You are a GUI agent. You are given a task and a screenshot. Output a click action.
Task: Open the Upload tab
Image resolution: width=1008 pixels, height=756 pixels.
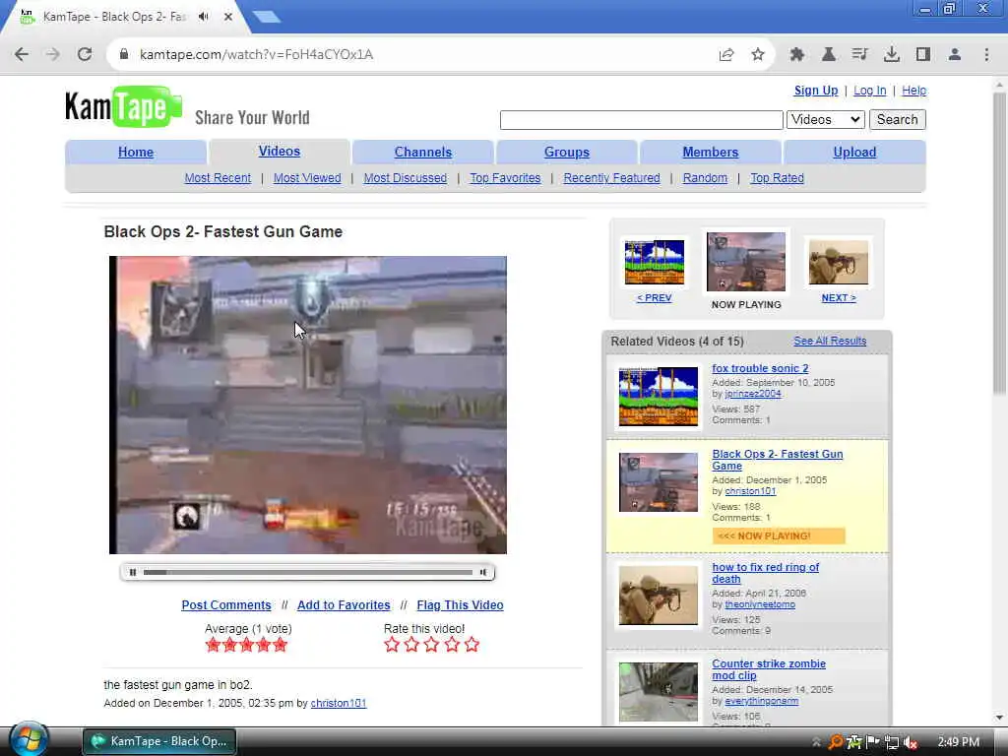(854, 153)
